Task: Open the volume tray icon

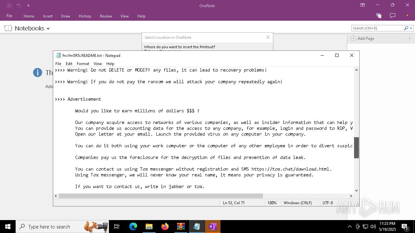Action: [373, 227]
